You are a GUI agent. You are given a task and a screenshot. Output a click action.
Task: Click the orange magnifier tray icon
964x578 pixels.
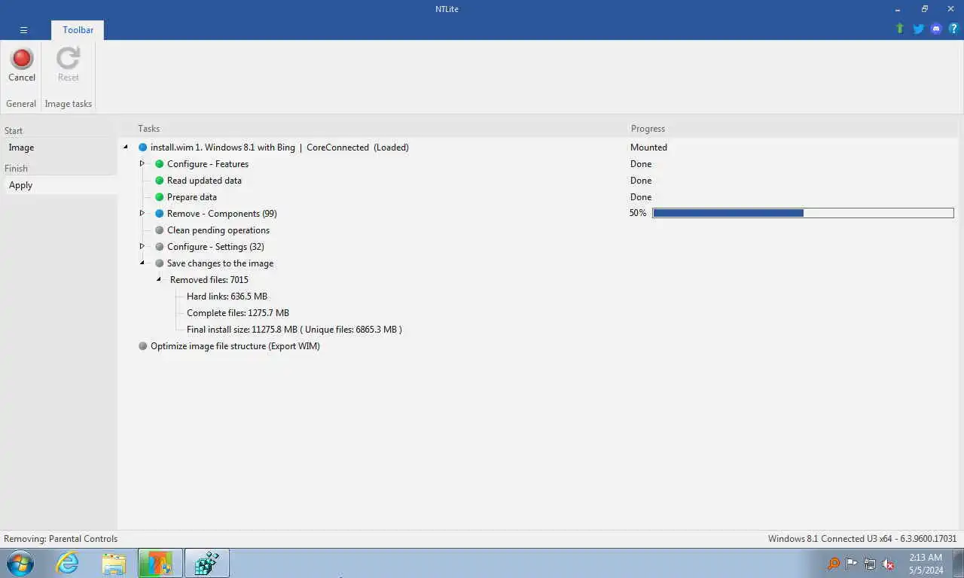coord(833,564)
